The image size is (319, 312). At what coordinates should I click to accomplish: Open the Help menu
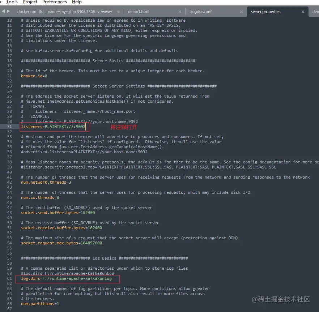click(x=77, y=2)
